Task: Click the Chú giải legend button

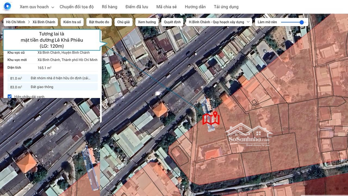Action: point(123,22)
